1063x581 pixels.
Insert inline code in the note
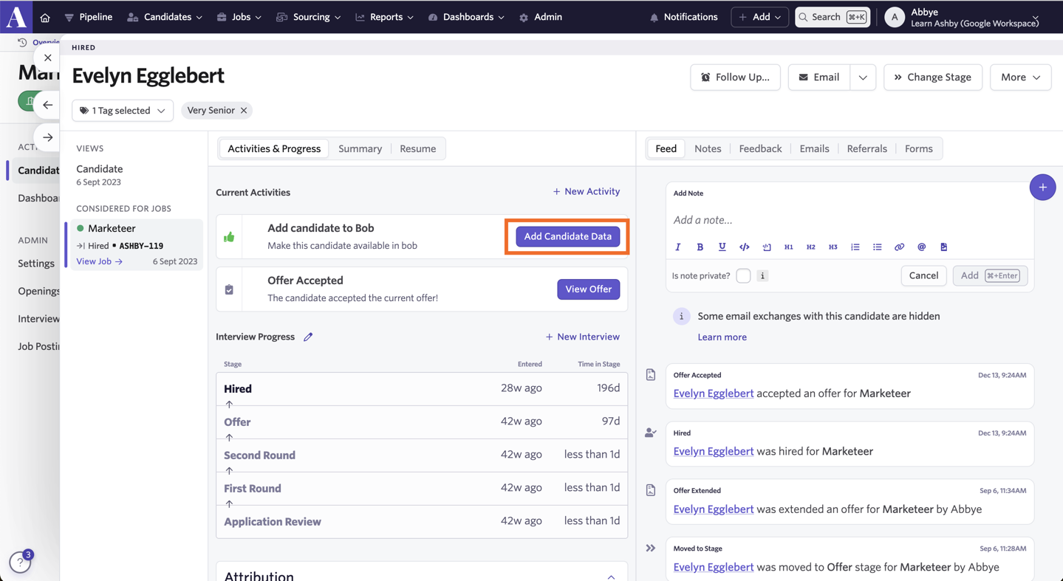coord(745,247)
